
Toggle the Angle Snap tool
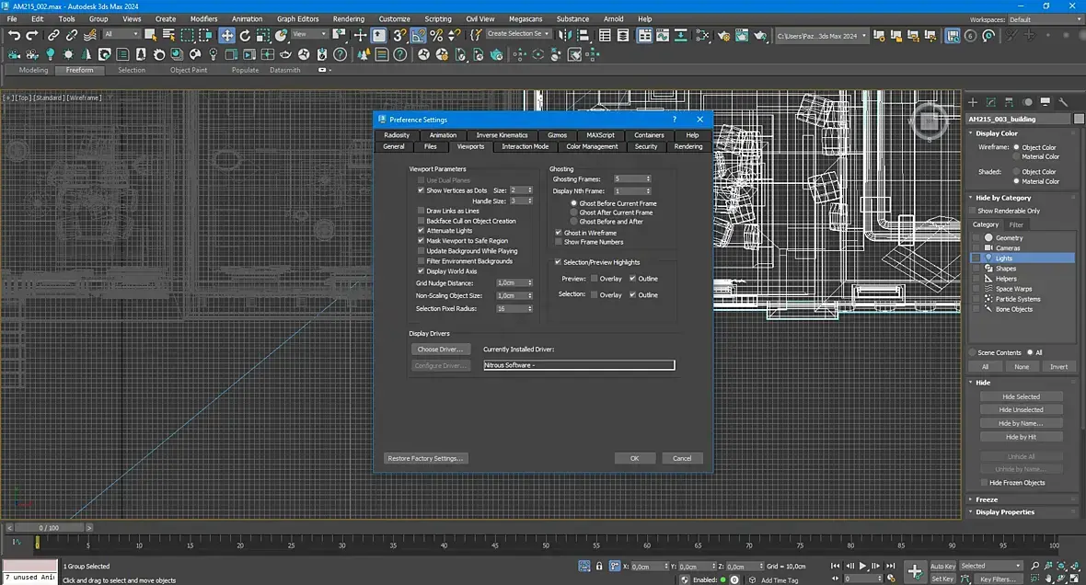419,35
